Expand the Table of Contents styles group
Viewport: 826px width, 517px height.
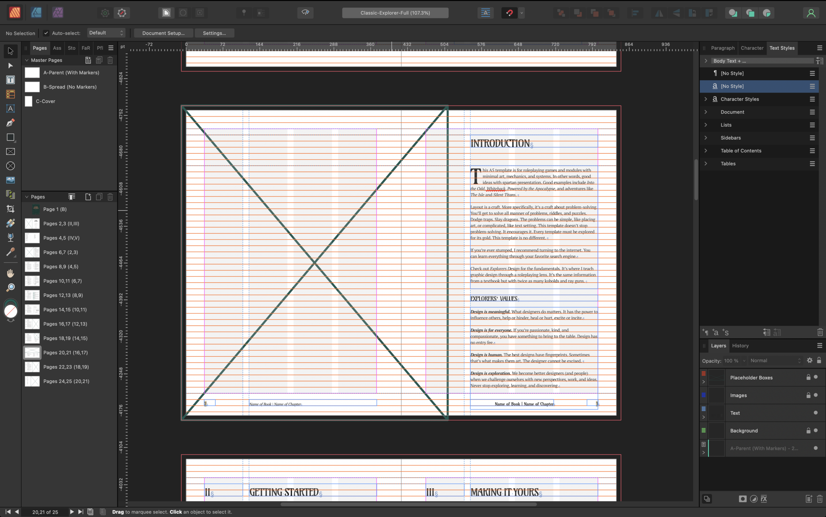(706, 150)
